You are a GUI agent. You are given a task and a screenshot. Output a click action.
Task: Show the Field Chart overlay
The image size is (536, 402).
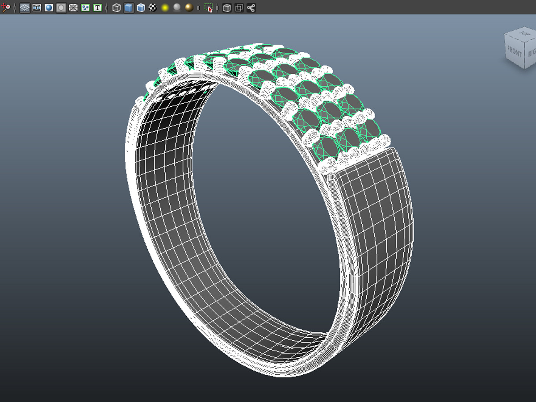[73, 8]
